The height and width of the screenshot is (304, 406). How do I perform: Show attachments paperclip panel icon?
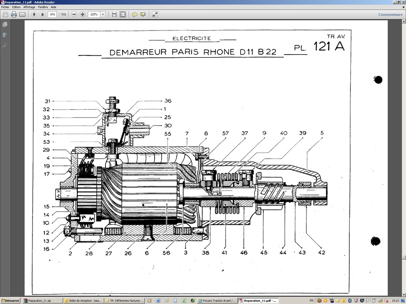tap(5, 46)
